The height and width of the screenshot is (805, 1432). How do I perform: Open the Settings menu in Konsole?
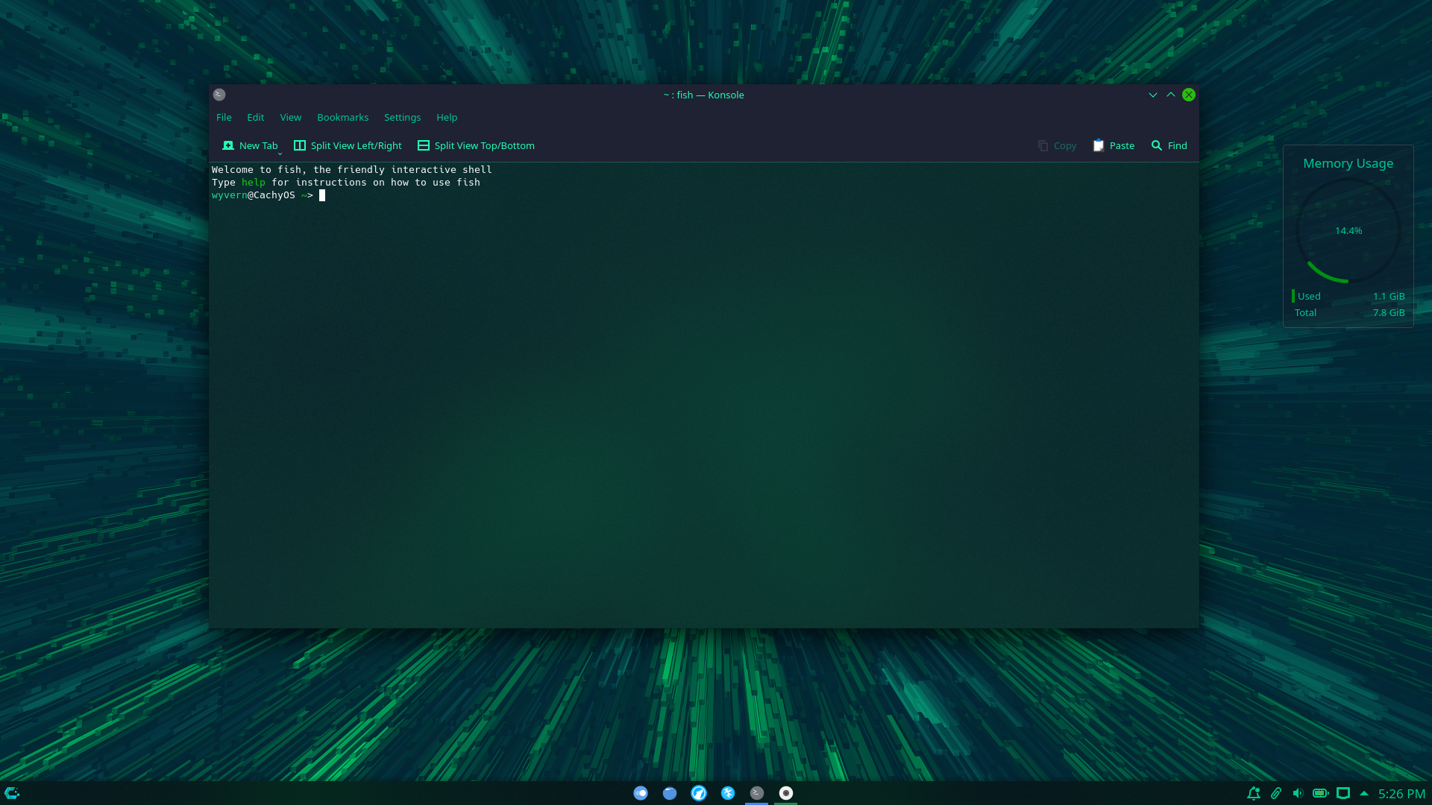402,117
